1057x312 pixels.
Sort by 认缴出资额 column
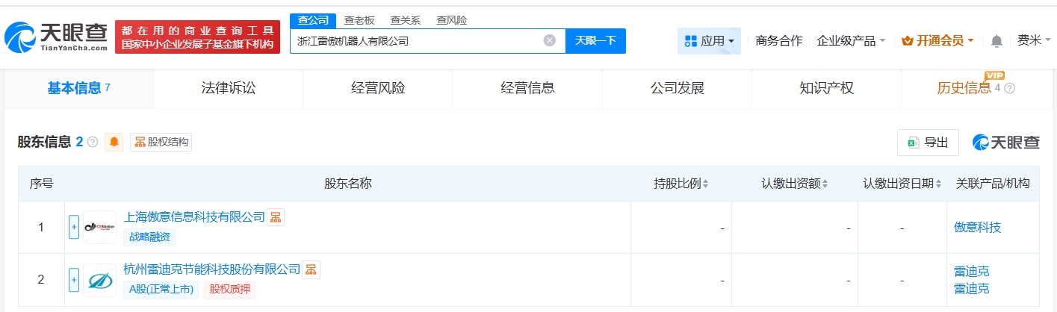[796, 184]
